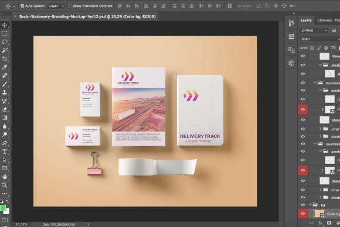The image size is (340, 227).
Task: Select the Magic Wand tool
Action: click(5, 50)
